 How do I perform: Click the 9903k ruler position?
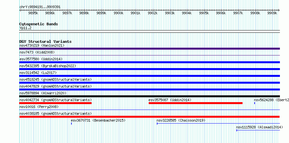tap(170, 13)
